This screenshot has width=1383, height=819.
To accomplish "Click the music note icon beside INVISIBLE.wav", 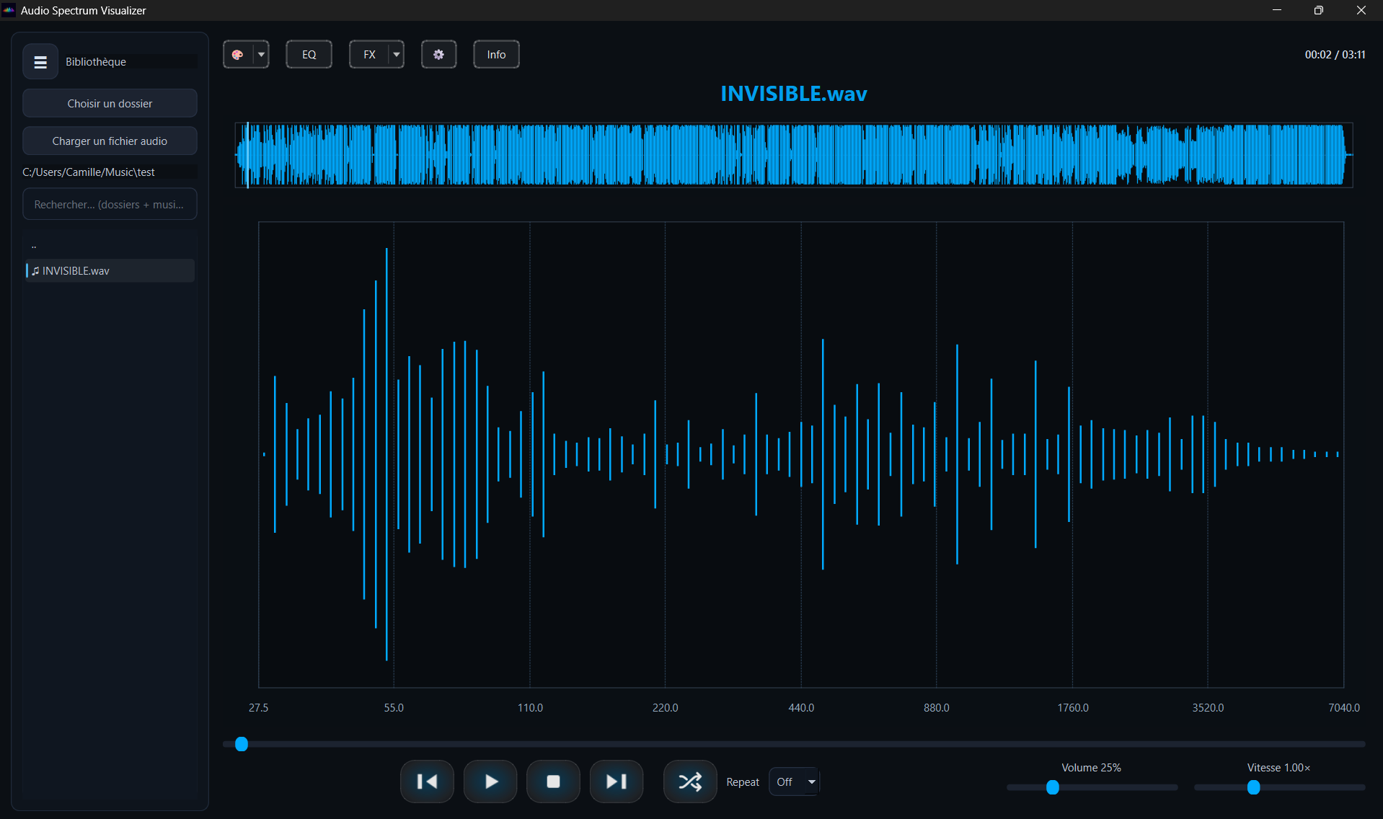I will [36, 270].
